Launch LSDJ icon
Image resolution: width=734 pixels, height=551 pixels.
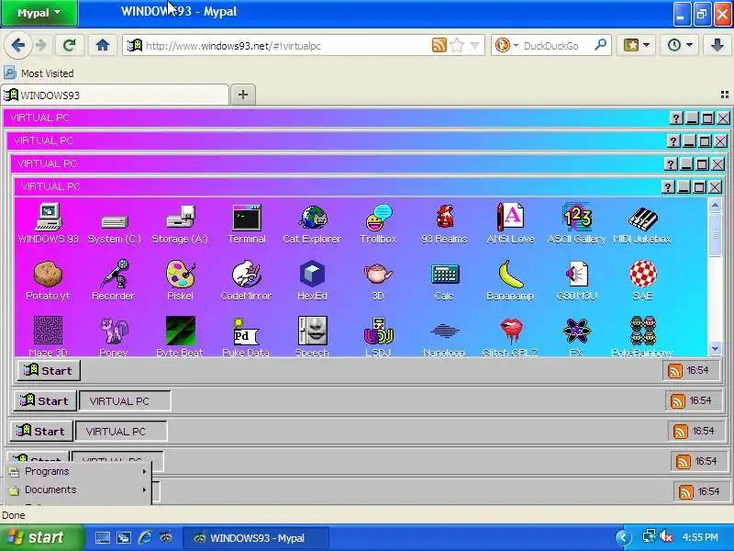[x=378, y=336]
